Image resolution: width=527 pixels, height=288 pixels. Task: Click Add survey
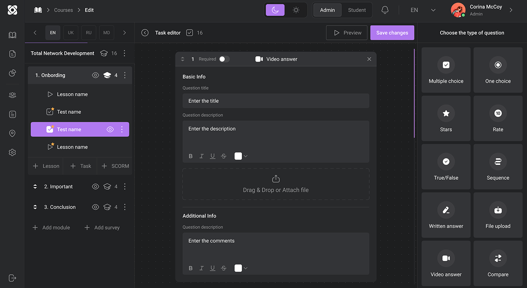(102, 228)
